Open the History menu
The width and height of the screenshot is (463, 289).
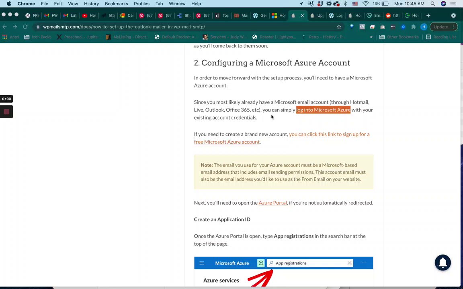click(91, 4)
